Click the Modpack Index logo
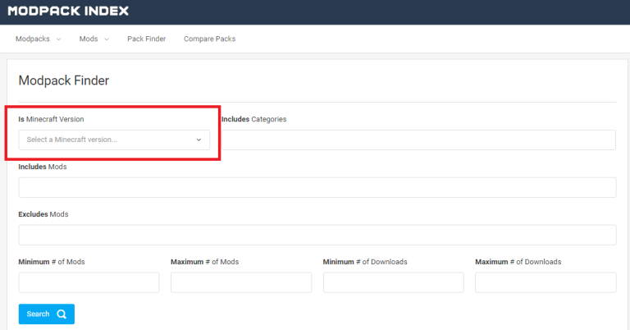Image resolution: width=630 pixels, height=330 pixels. (68, 11)
